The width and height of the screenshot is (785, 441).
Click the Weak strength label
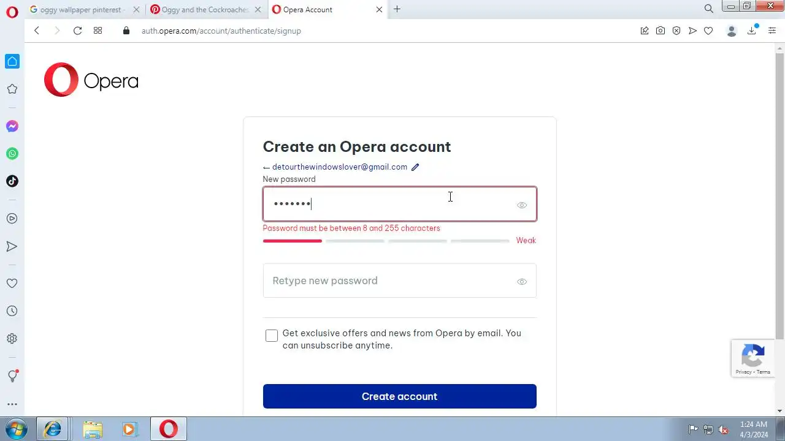[526, 241]
